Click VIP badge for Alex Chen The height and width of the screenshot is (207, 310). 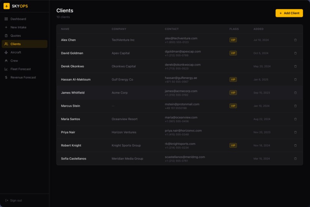click(233, 40)
